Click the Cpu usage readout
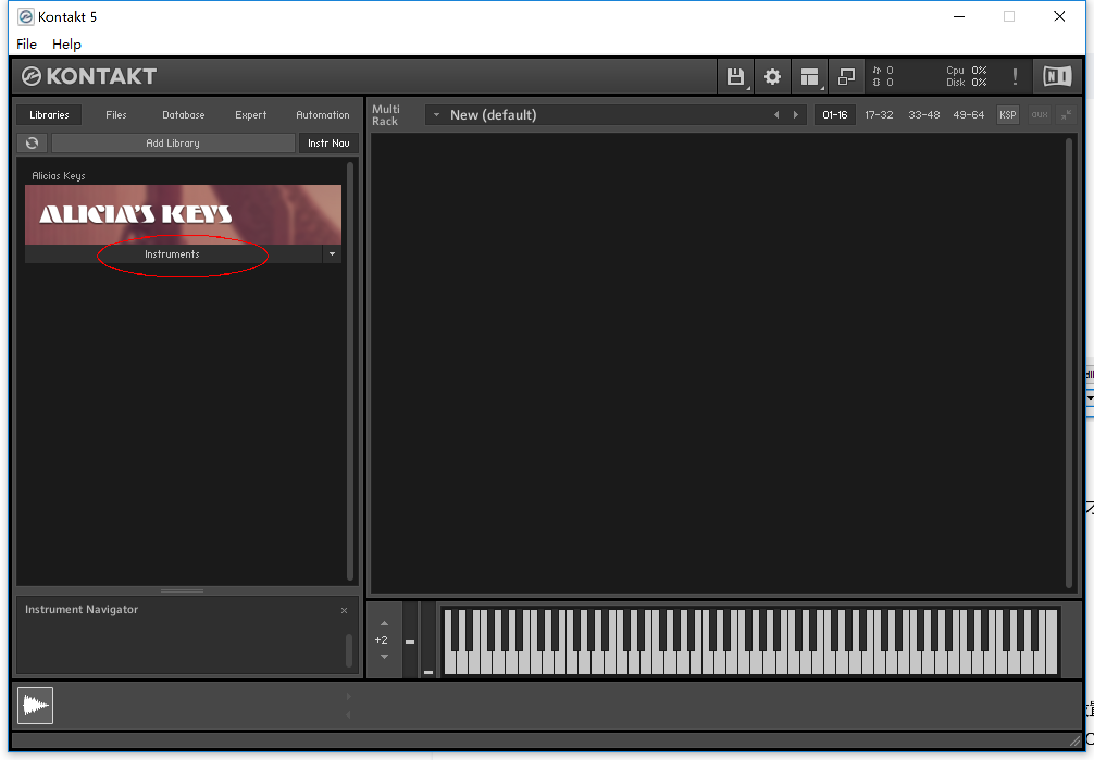 (966, 71)
